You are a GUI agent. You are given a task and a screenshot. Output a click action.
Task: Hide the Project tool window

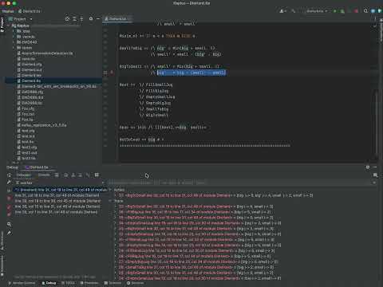point(98,19)
